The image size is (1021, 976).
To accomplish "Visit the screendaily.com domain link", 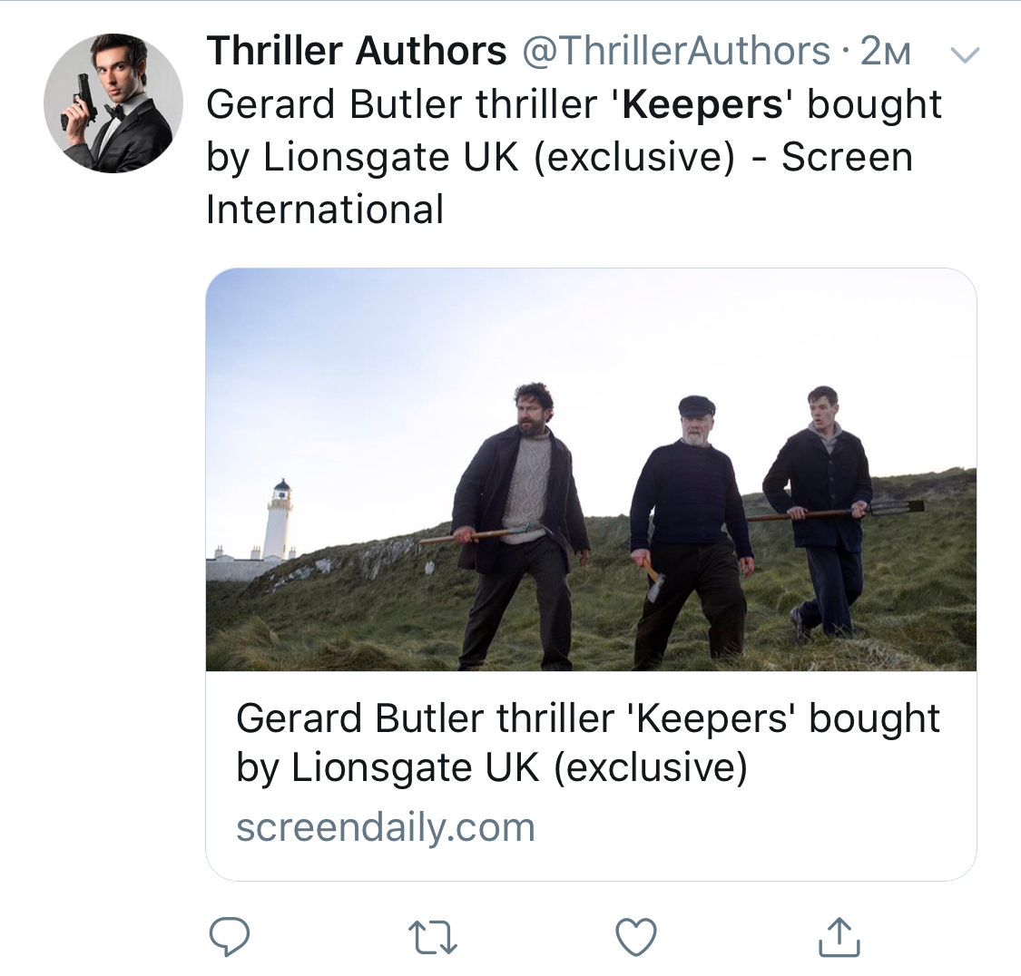I will [x=386, y=827].
